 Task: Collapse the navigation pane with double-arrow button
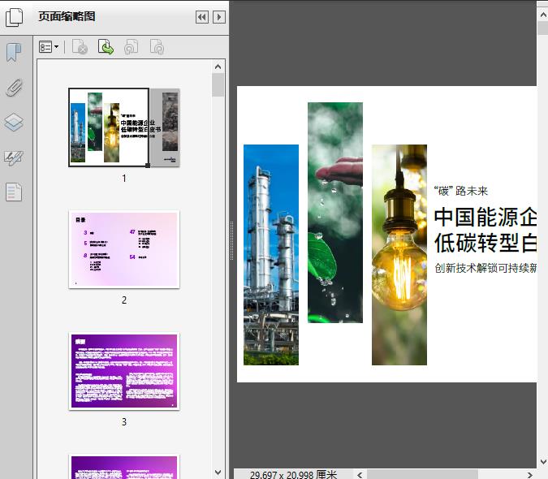click(x=202, y=17)
